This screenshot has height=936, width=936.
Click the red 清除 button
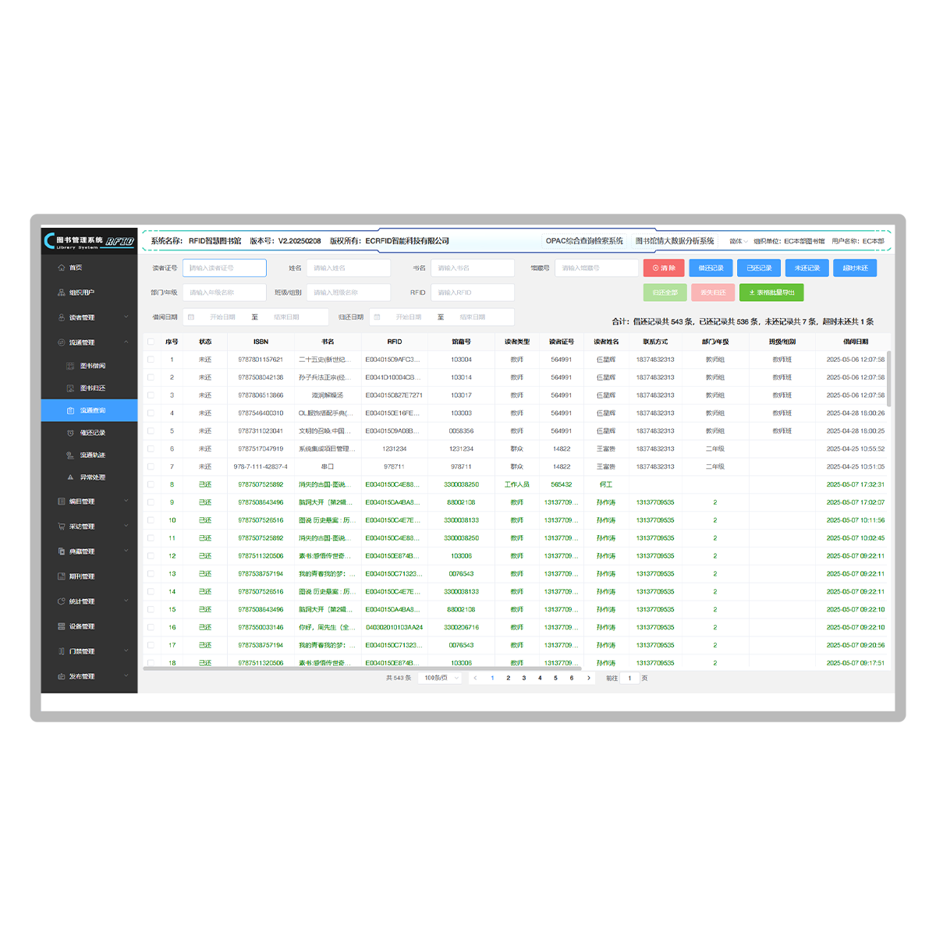coord(664,268)
